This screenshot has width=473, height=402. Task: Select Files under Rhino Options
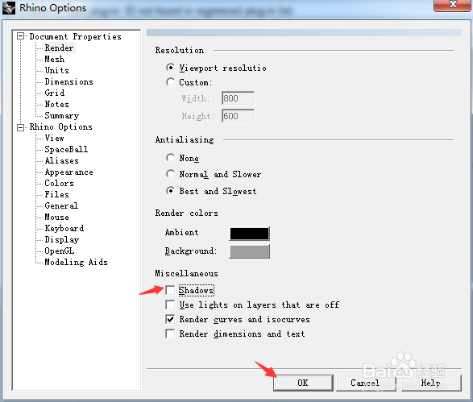(x=57, y=194)
